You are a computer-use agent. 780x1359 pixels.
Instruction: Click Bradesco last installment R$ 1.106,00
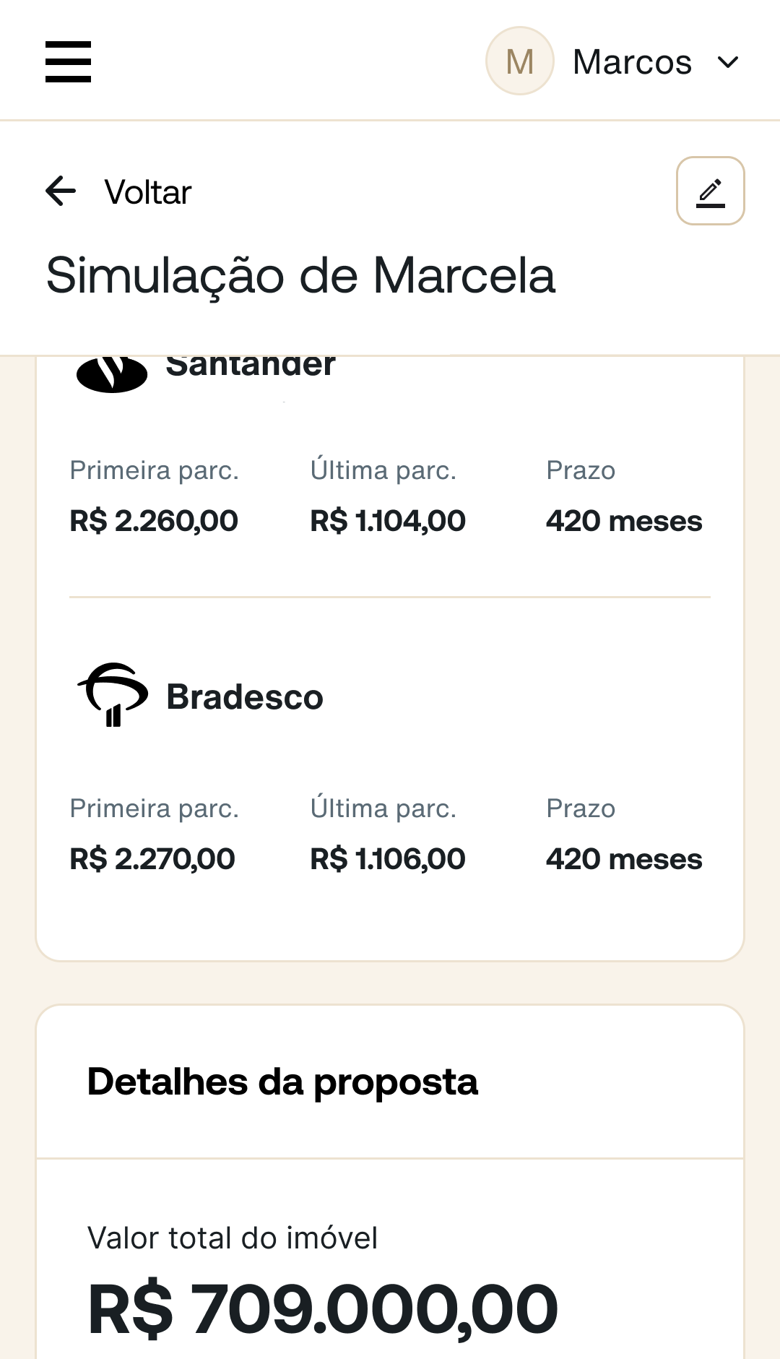coord(388,859)
